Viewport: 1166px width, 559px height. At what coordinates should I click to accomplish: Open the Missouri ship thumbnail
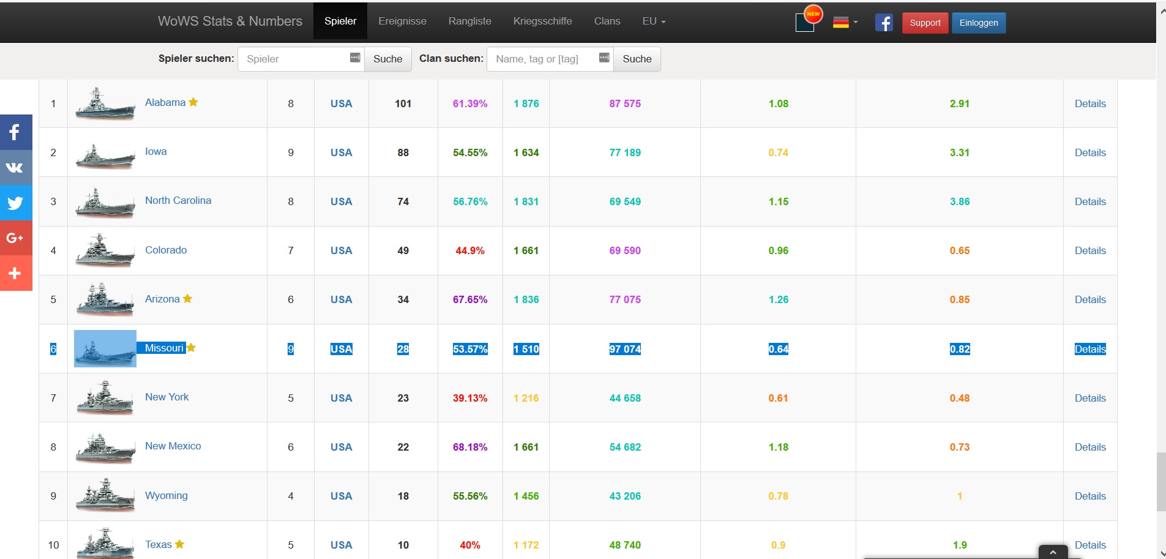coord(105,348)
